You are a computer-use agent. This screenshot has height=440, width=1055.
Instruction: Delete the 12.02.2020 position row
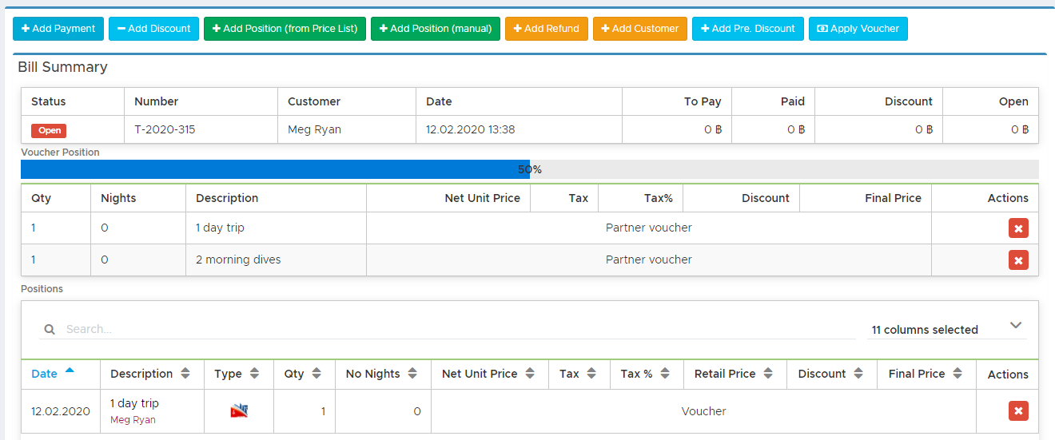click(x=1018, y=411)
